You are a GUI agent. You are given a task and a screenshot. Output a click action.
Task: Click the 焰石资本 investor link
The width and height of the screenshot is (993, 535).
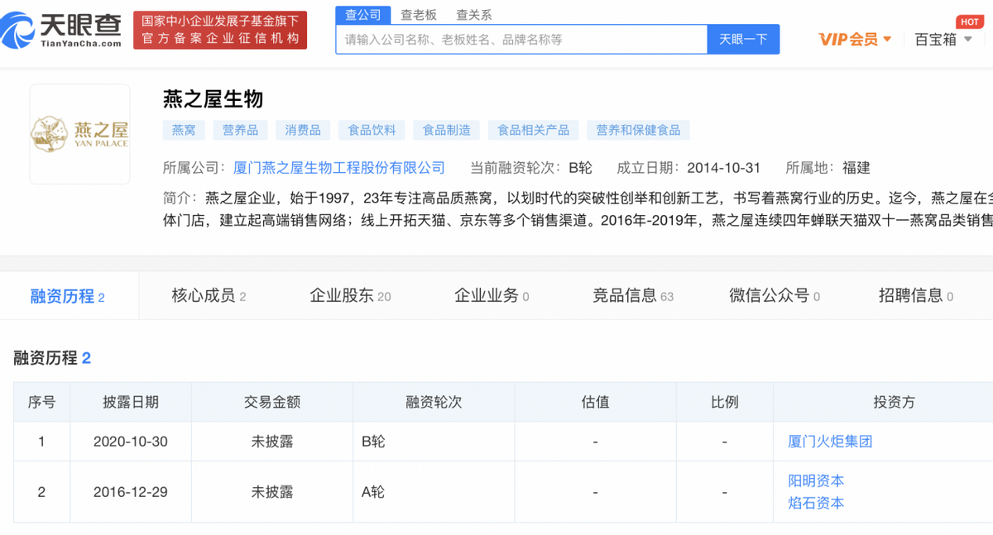click(x=815, y=502)
